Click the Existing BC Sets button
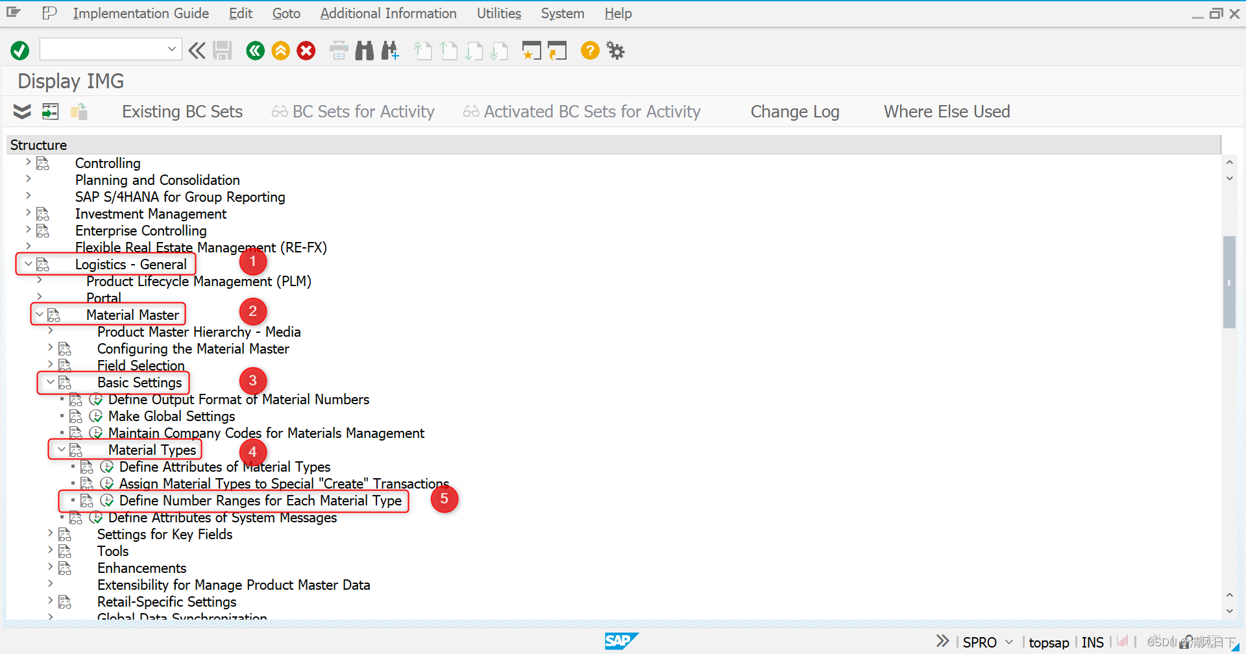This screenshot has width=1246, height=654. (x=182, y=112)
